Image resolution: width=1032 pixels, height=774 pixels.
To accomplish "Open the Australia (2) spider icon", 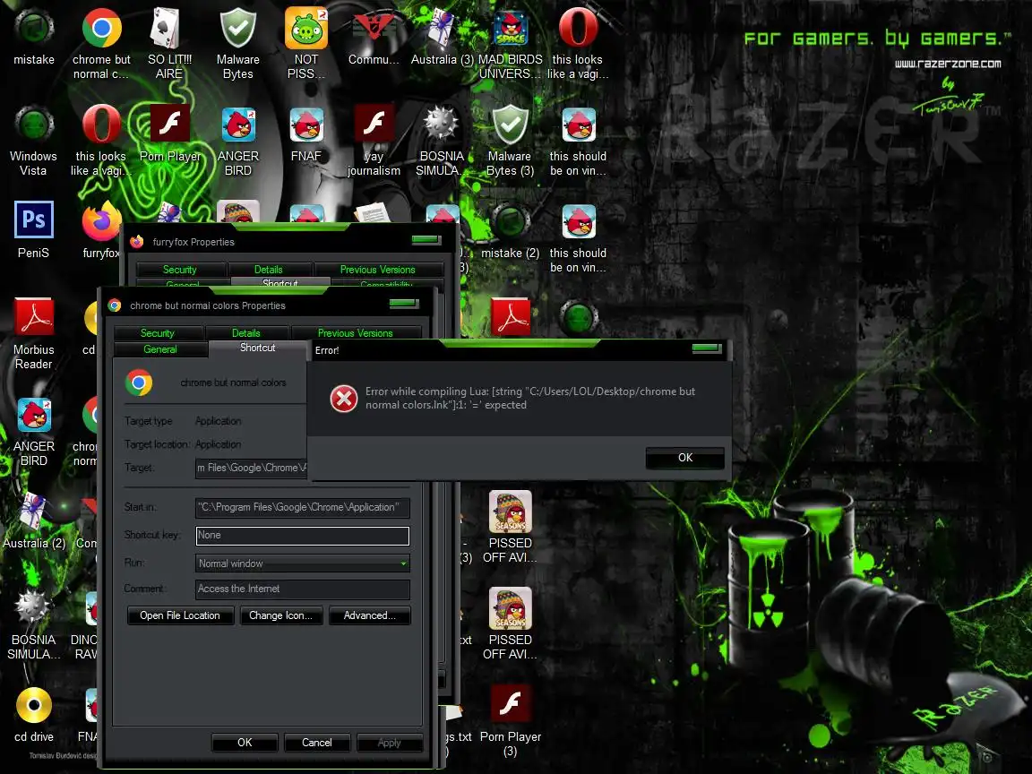I will pyautogui.click(x=33, y=520).
